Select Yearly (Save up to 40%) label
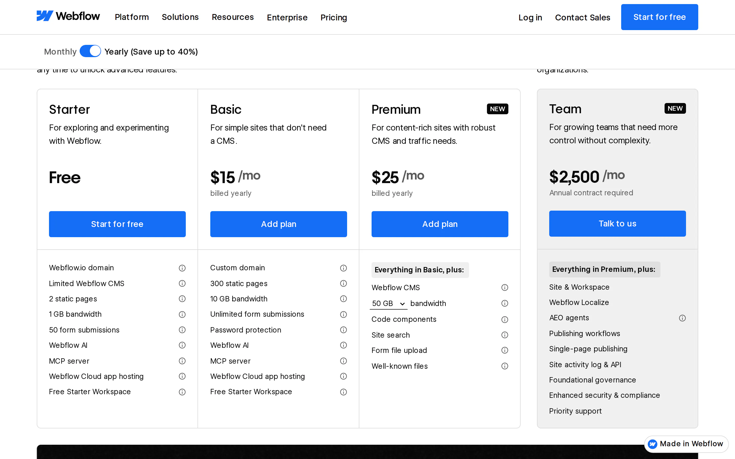 point(151,52)
